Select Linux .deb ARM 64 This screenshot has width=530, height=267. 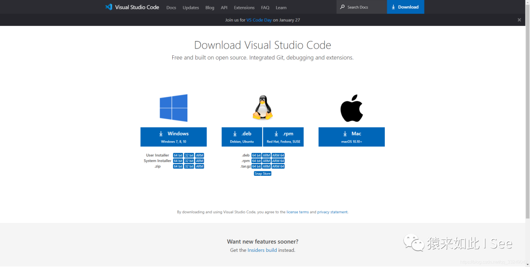point(278,155)
